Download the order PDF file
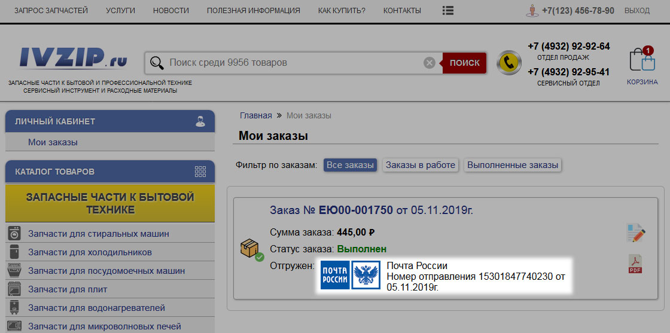This screenshot has width=670, height=333. tap(635, 264)
